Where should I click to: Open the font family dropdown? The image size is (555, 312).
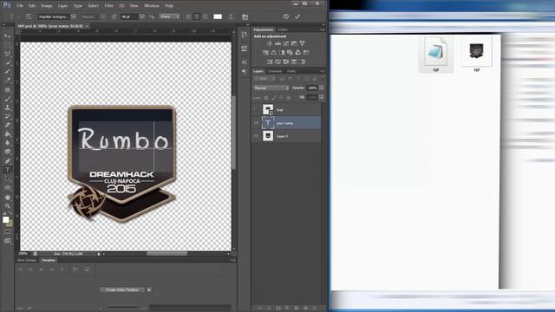click(x=73, y=16)
